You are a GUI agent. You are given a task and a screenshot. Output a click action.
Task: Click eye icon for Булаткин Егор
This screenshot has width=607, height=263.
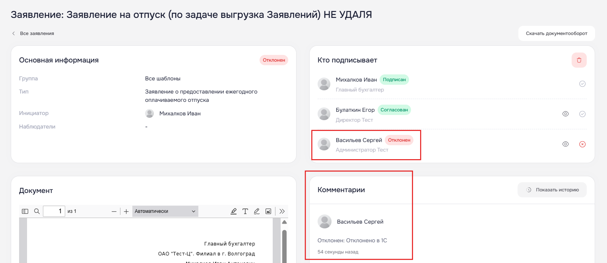[566, 114]
